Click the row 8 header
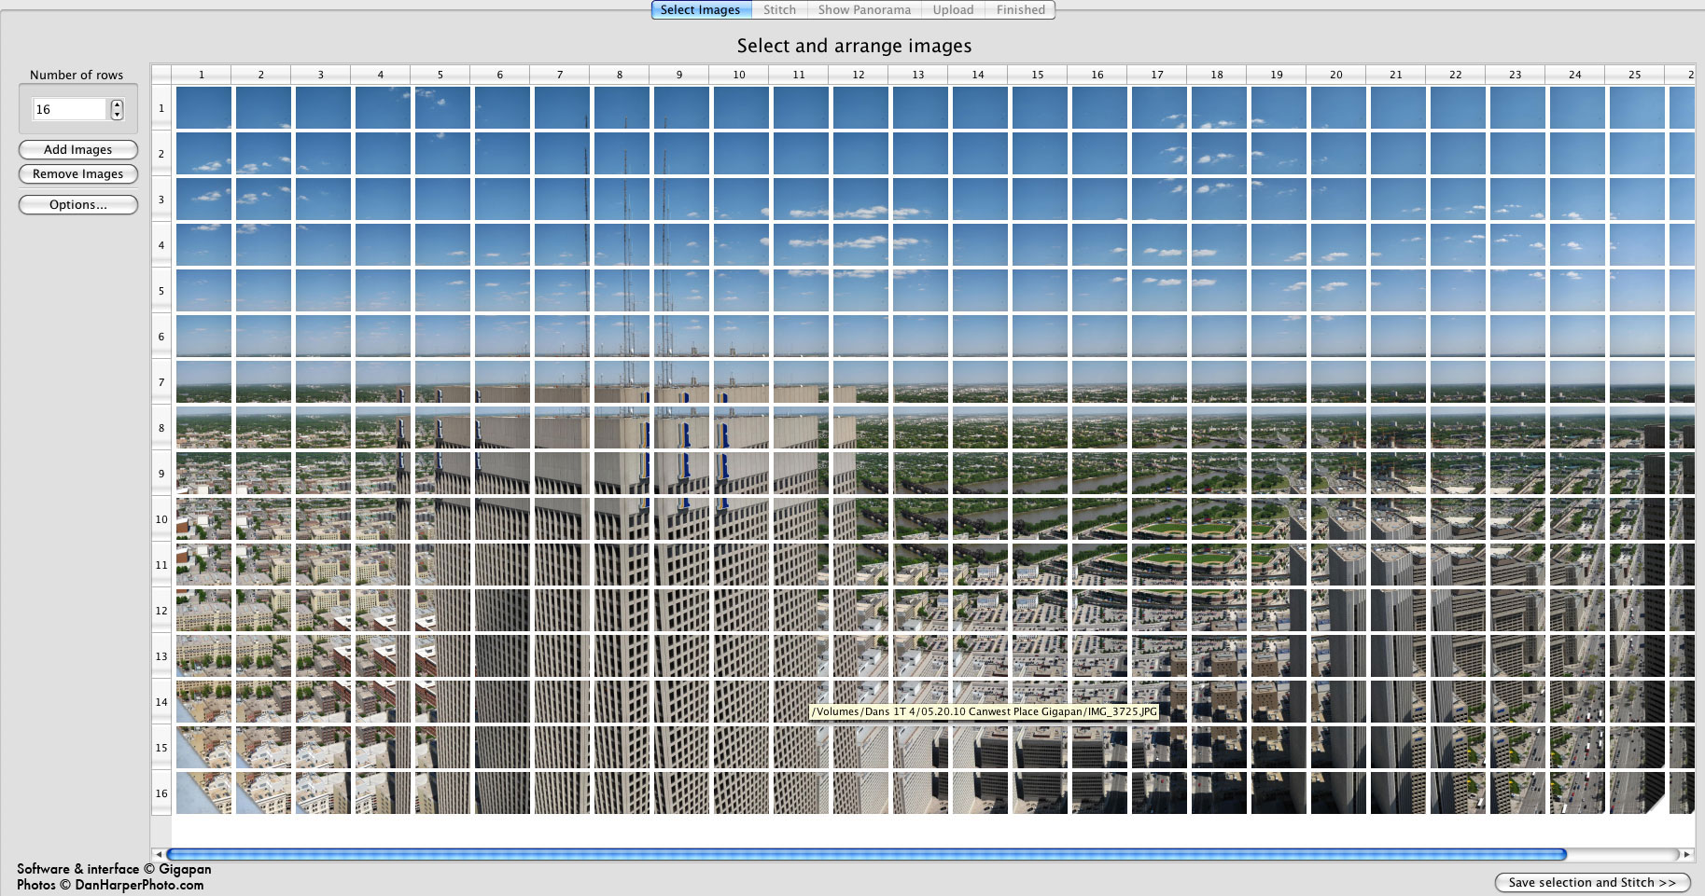The height and width of the screenshot is (896, 1705). pos(161,428)
